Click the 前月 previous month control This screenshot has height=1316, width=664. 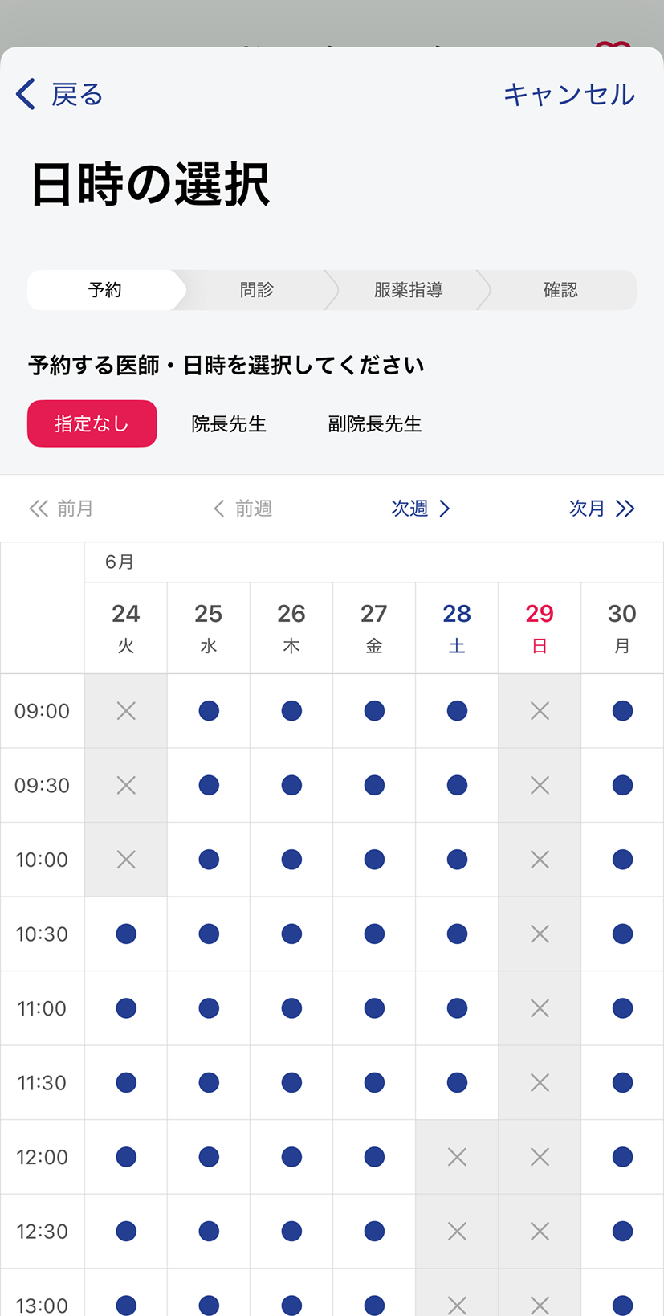point(62,509)
